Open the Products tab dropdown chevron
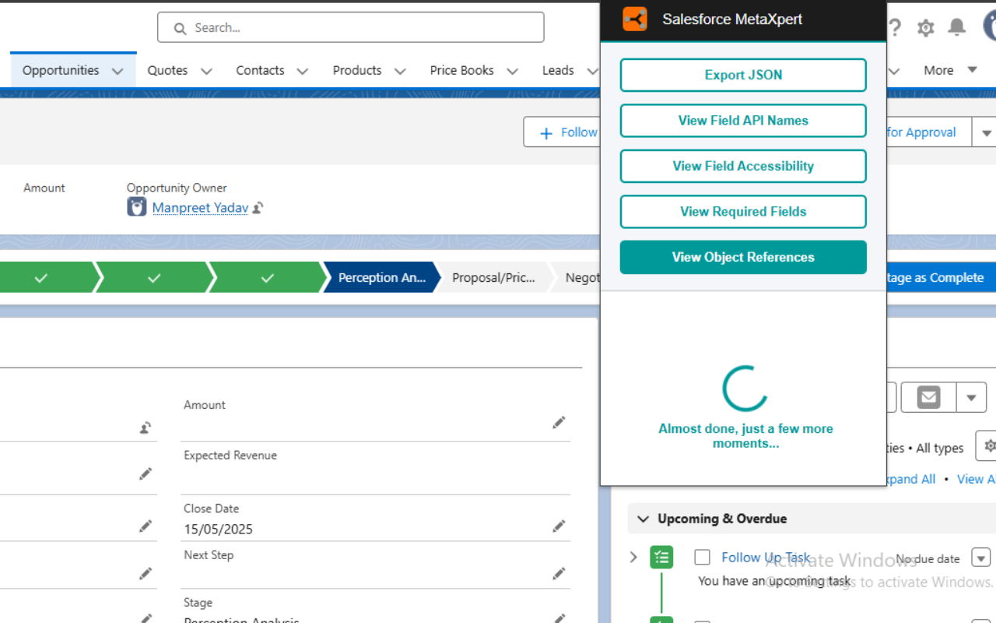Screen dimensions: 996x623 (400, 71)
